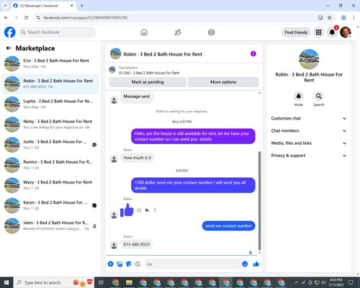The image size is (360, 288).
Task: Open the Friends icon in top navigation
Action: point(178,32)
